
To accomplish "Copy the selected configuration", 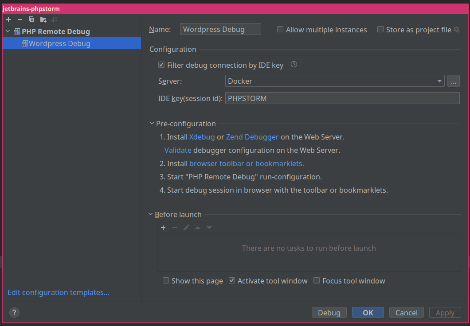I will click(31, 19).
